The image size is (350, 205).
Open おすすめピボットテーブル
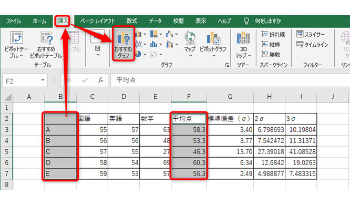tap(46, 45)
